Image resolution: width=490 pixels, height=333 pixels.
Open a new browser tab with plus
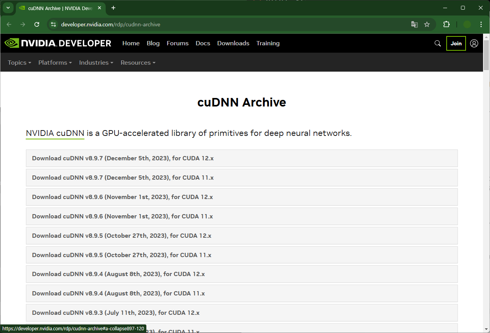tap(113, 8)
